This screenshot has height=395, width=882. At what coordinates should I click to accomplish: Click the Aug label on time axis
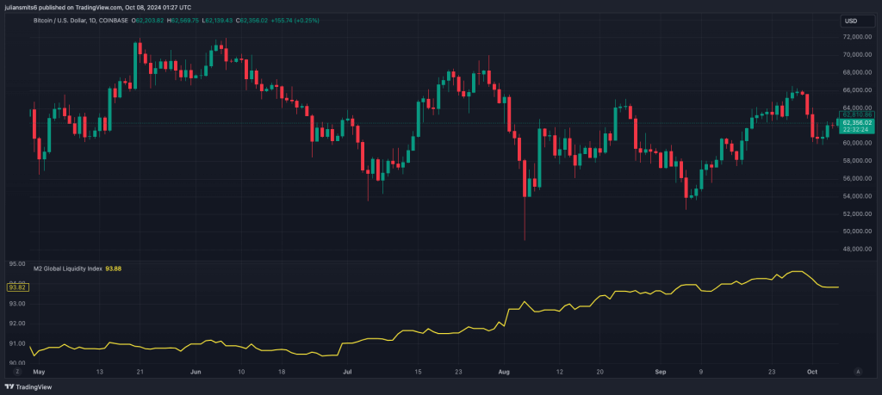click(x=504, y=372)
